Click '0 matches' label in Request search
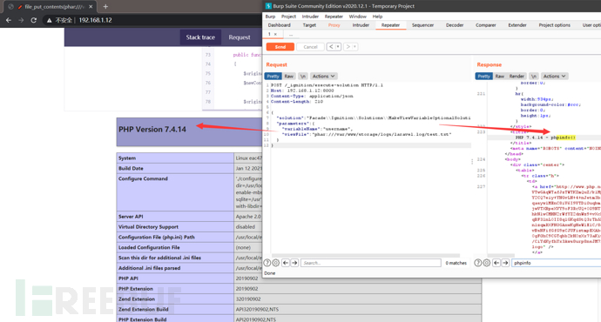Screen dimensions: 601x322 coord(456,263)
